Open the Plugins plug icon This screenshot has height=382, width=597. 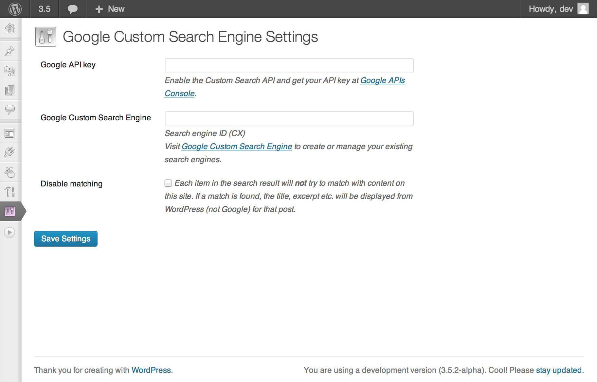click(10, 152)
